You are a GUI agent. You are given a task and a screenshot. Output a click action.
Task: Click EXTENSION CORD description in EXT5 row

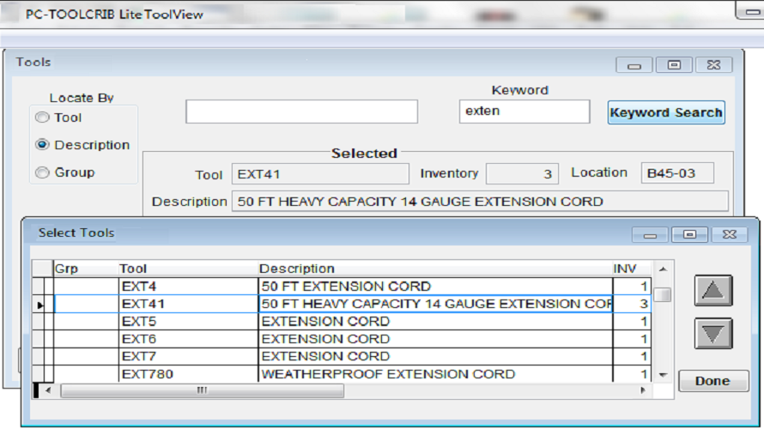coord(435,322)
